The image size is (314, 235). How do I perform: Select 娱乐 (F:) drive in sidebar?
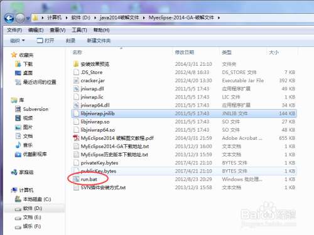pos(28,226)
